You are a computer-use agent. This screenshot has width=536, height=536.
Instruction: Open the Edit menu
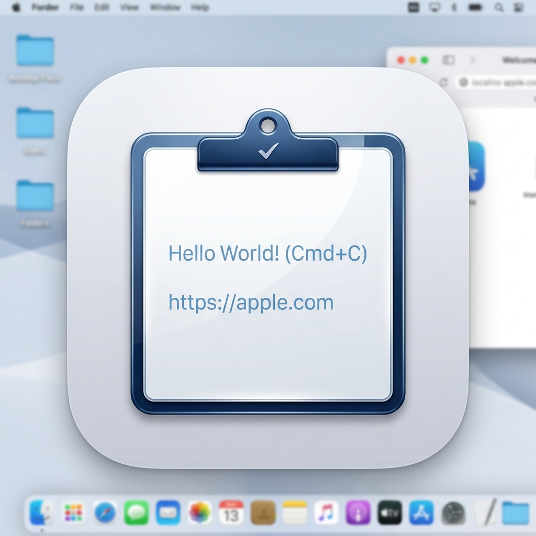[102, 7]
